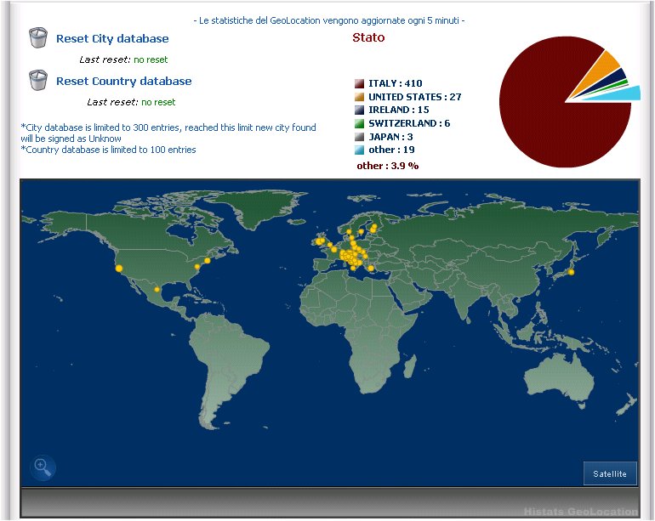
Task: Switch map to Satellite view
Action: click(x=610, y=473)
